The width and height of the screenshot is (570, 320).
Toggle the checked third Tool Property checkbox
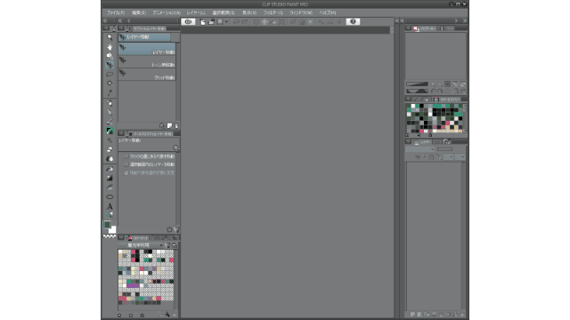[126, 172]
